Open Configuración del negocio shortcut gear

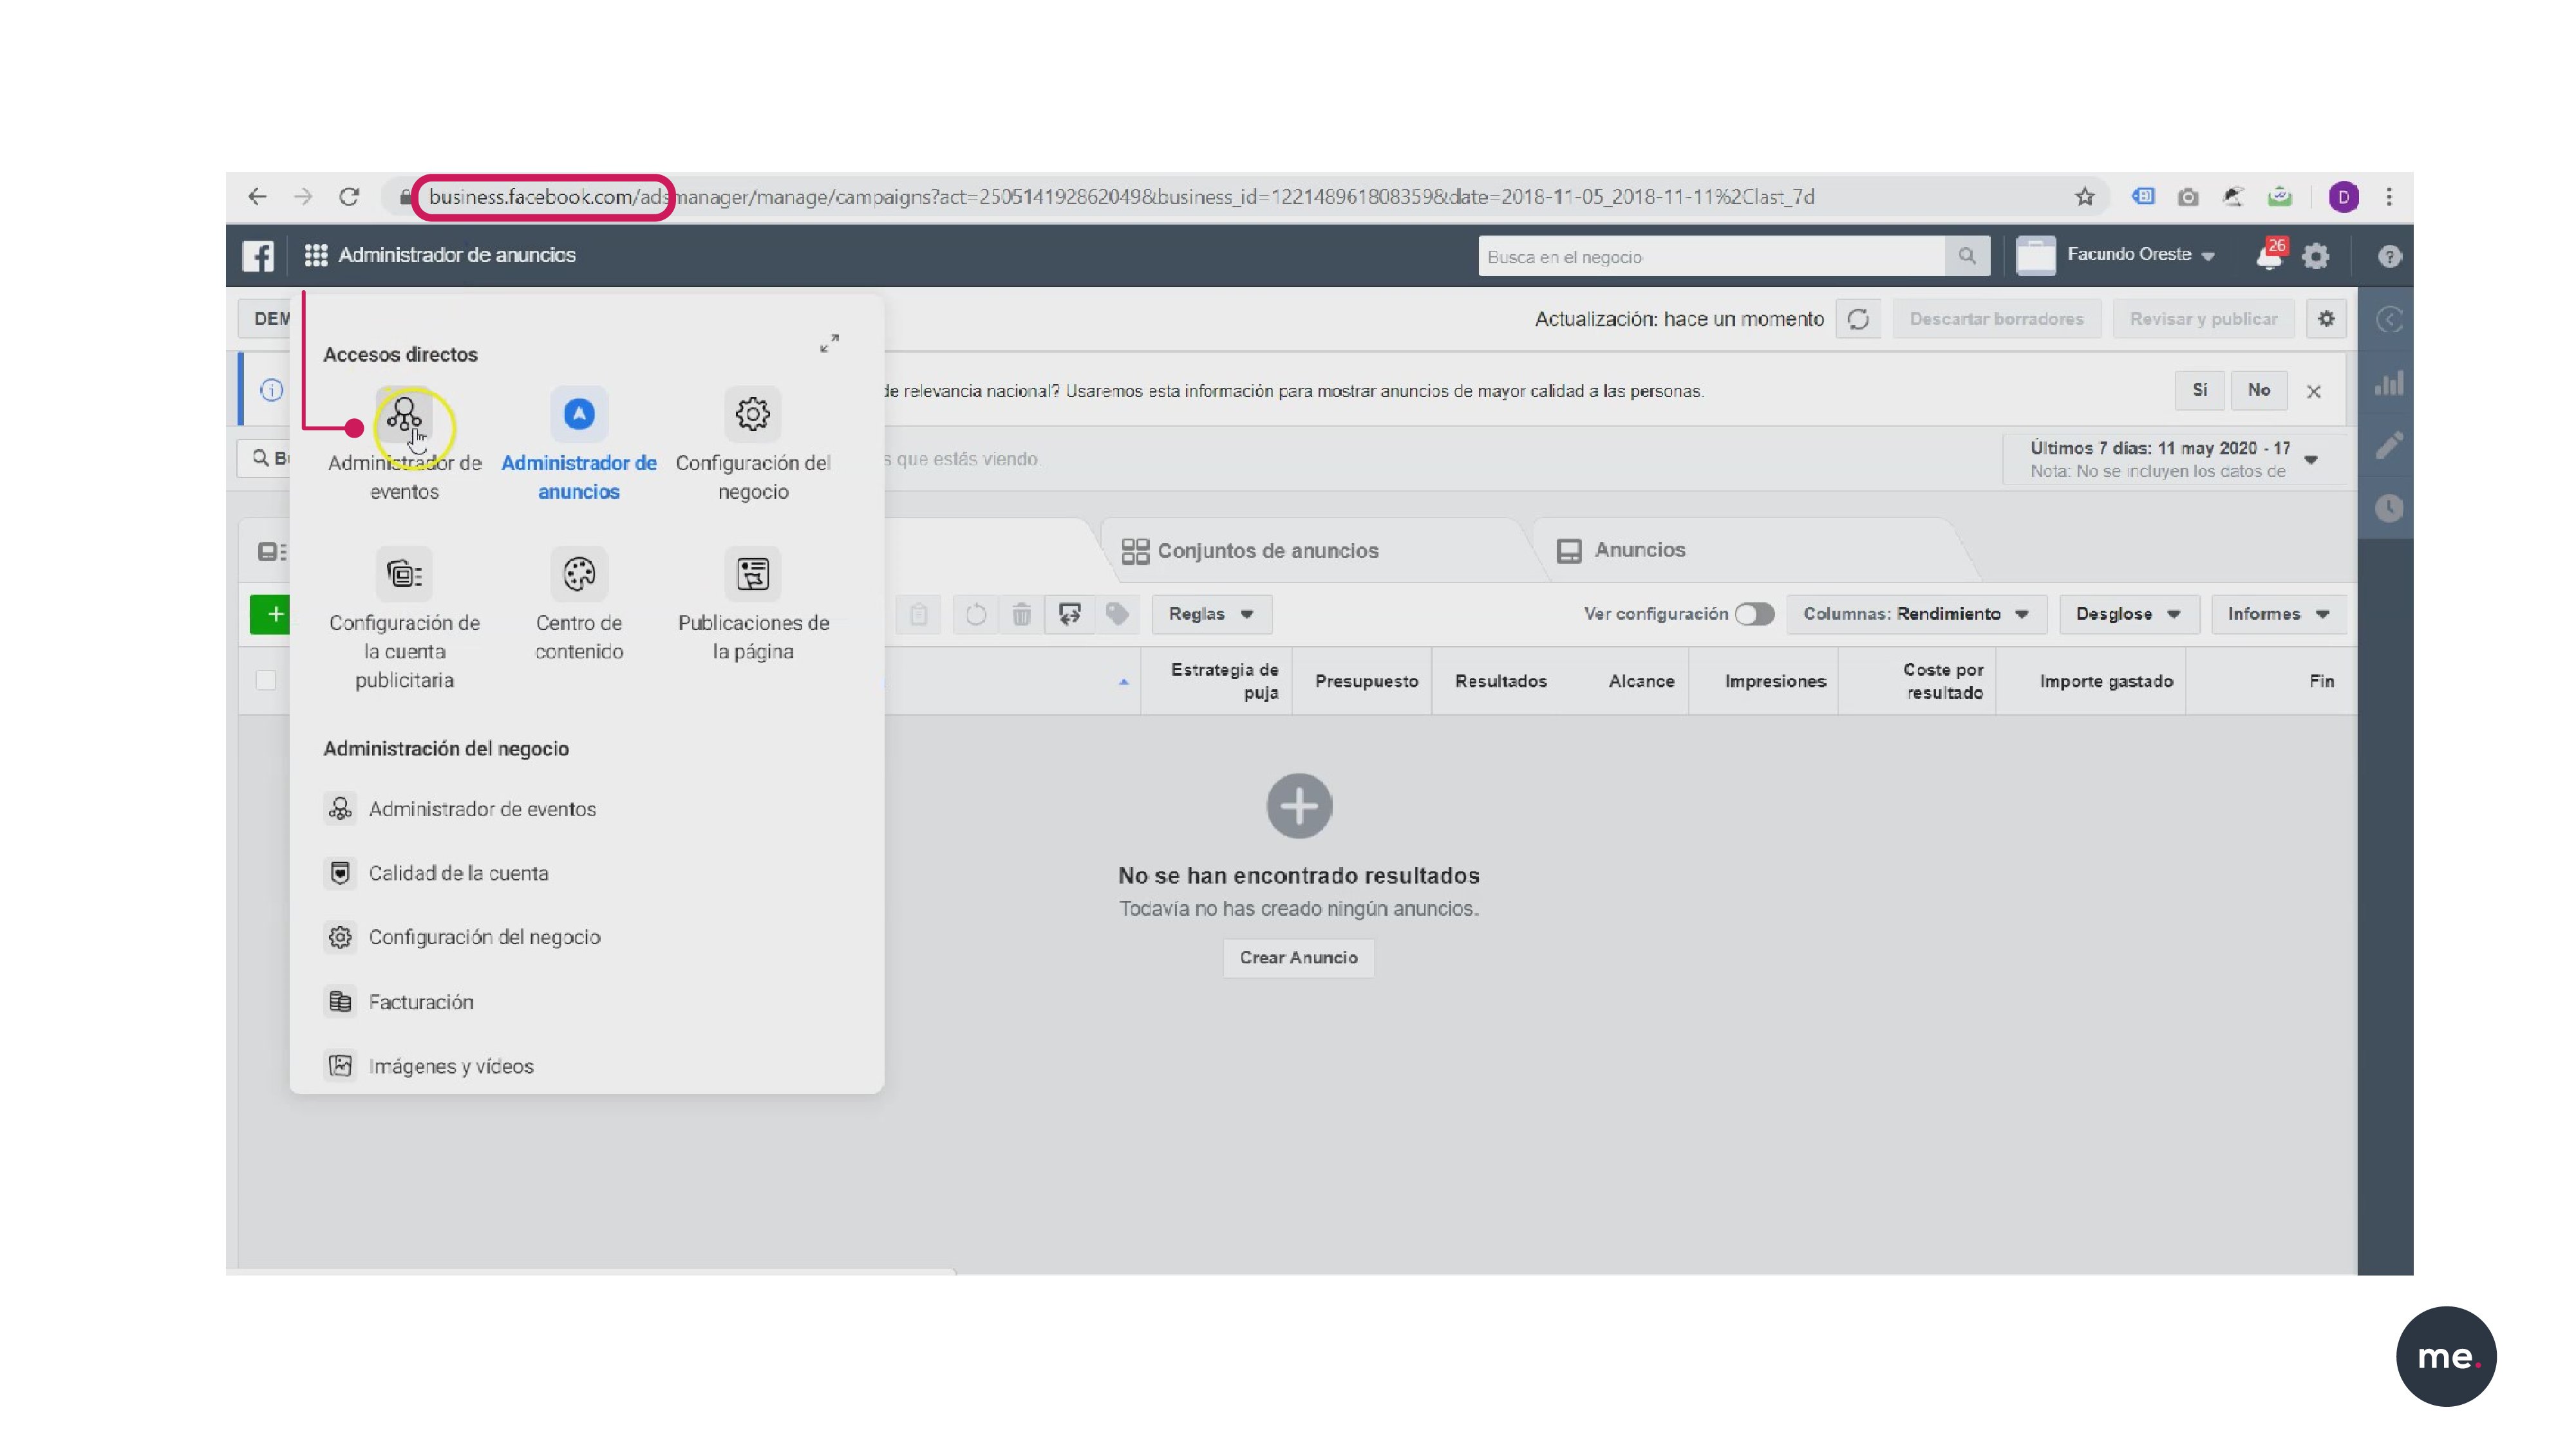coord(753,414)
